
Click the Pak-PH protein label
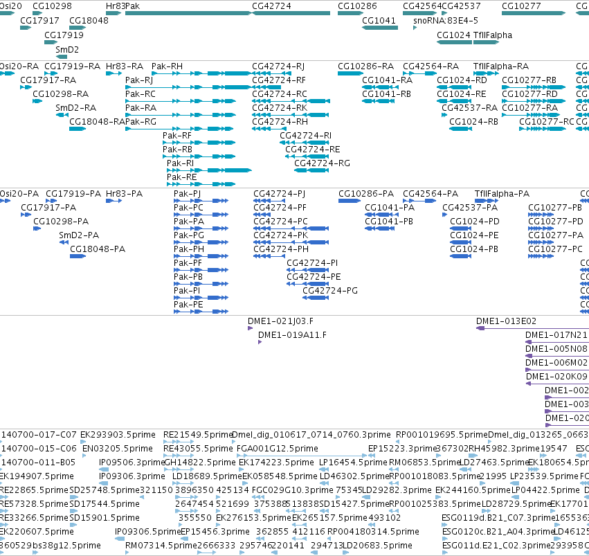pyautogui.click(x=188, y=249)
